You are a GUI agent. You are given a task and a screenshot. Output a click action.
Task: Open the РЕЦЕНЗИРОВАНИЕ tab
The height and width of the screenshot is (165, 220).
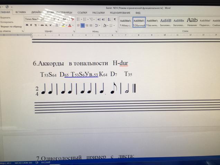120,13
